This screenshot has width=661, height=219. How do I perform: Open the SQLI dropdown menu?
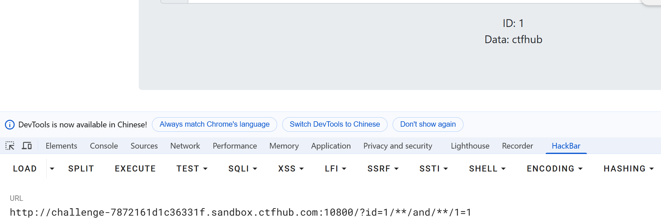point(243,168)
